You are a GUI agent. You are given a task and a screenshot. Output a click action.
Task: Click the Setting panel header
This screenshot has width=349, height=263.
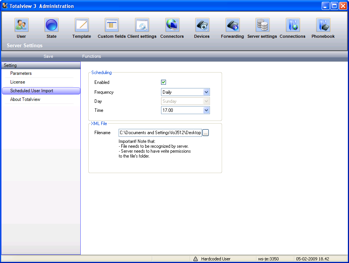(41, 65)
